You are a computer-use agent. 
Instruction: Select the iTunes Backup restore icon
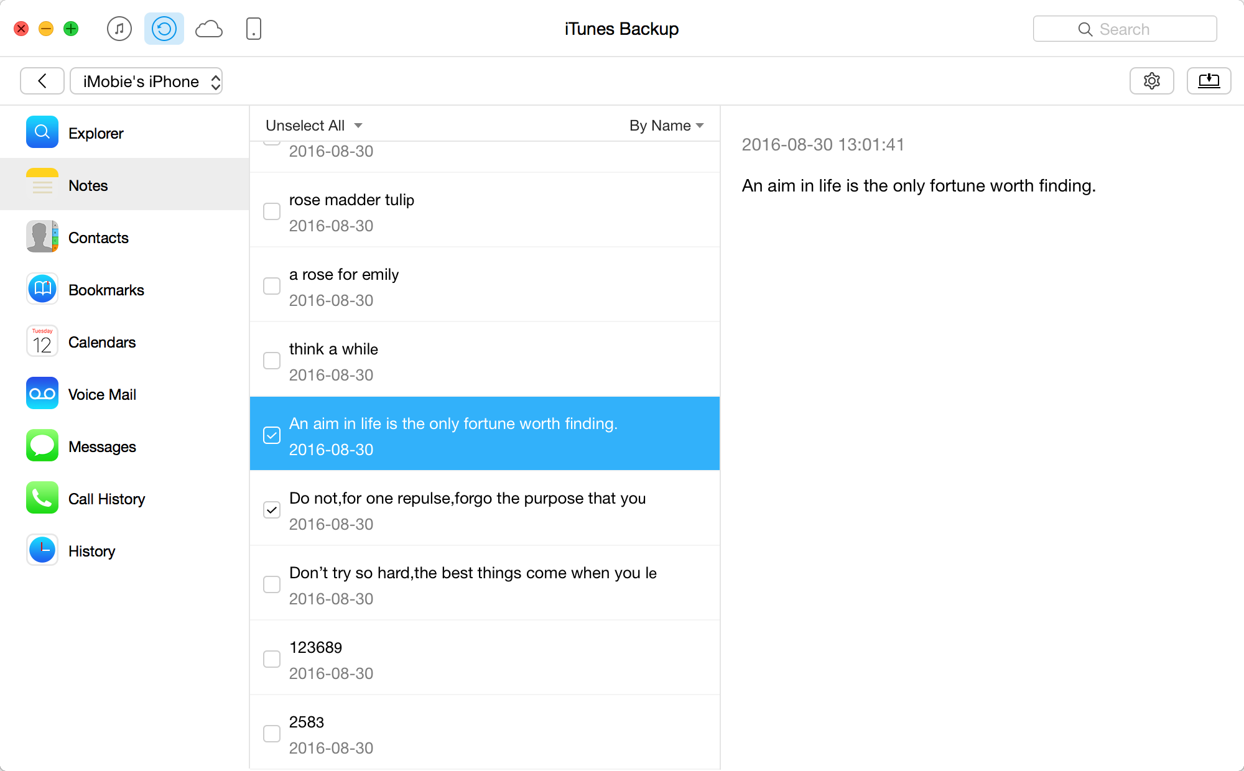point(164,29)
